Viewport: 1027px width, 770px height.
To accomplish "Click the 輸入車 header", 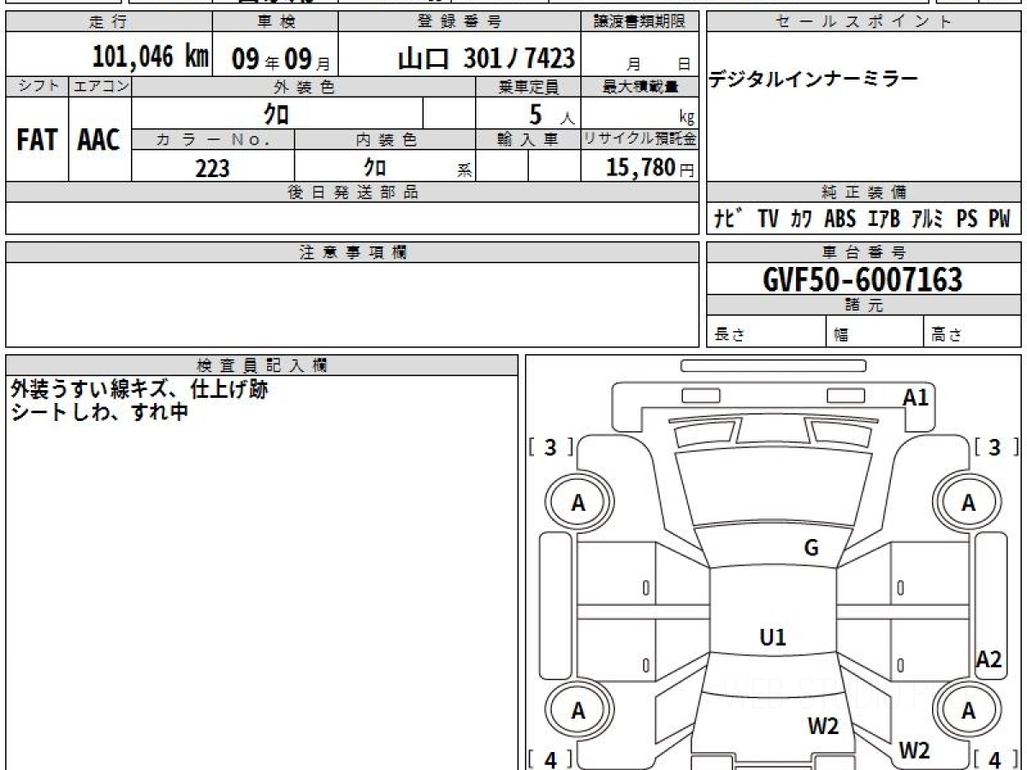I will [528, 139].
